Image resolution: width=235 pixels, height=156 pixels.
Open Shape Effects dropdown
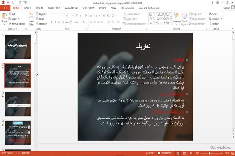tap(197, 23)
